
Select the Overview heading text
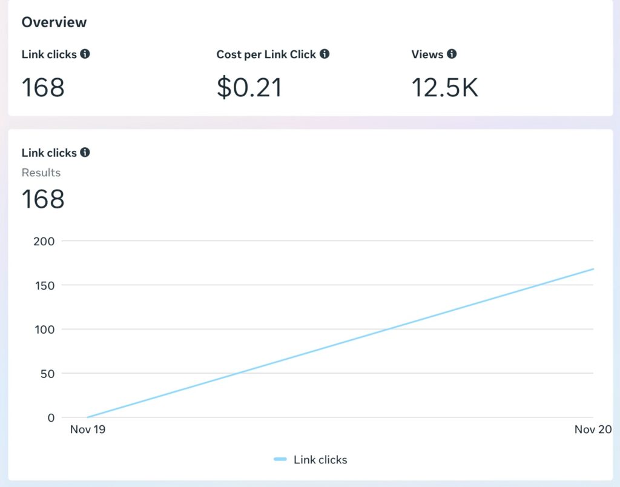coord(54,22)
